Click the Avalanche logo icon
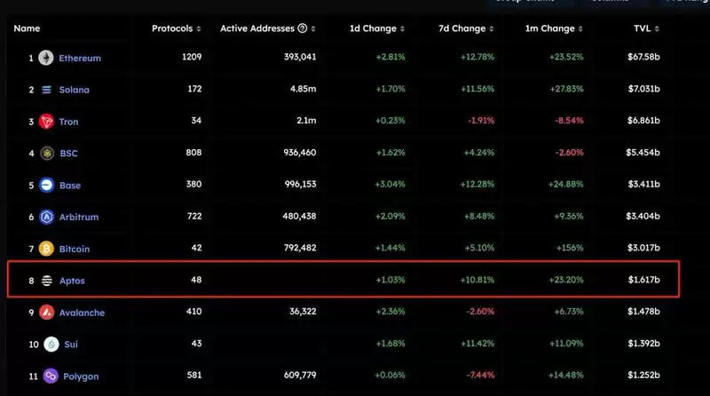Image resolution: width=710 pixels, height=396 pixels. 46,313
